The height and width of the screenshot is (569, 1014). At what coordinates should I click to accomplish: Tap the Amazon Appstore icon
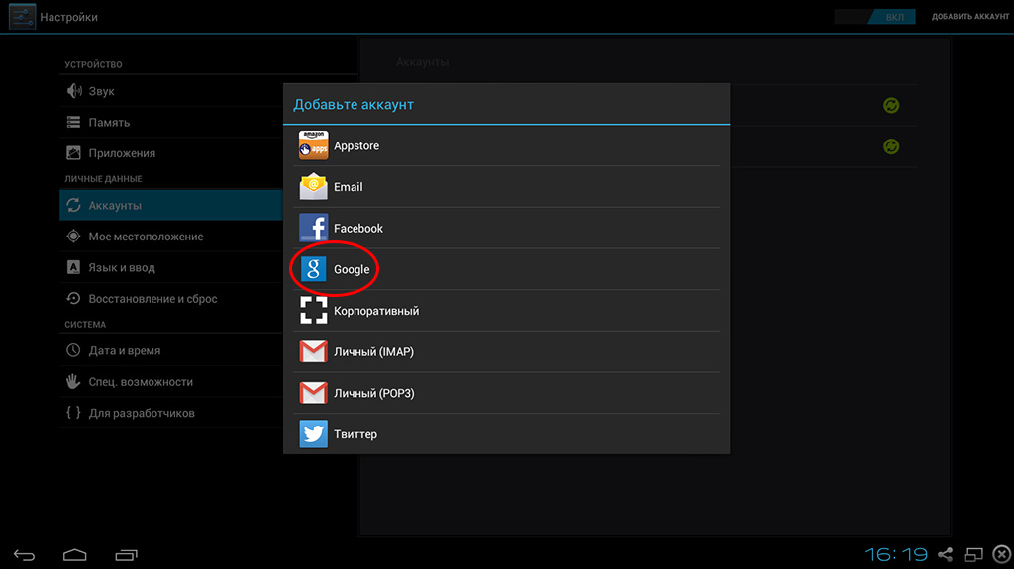click(313, 145)
